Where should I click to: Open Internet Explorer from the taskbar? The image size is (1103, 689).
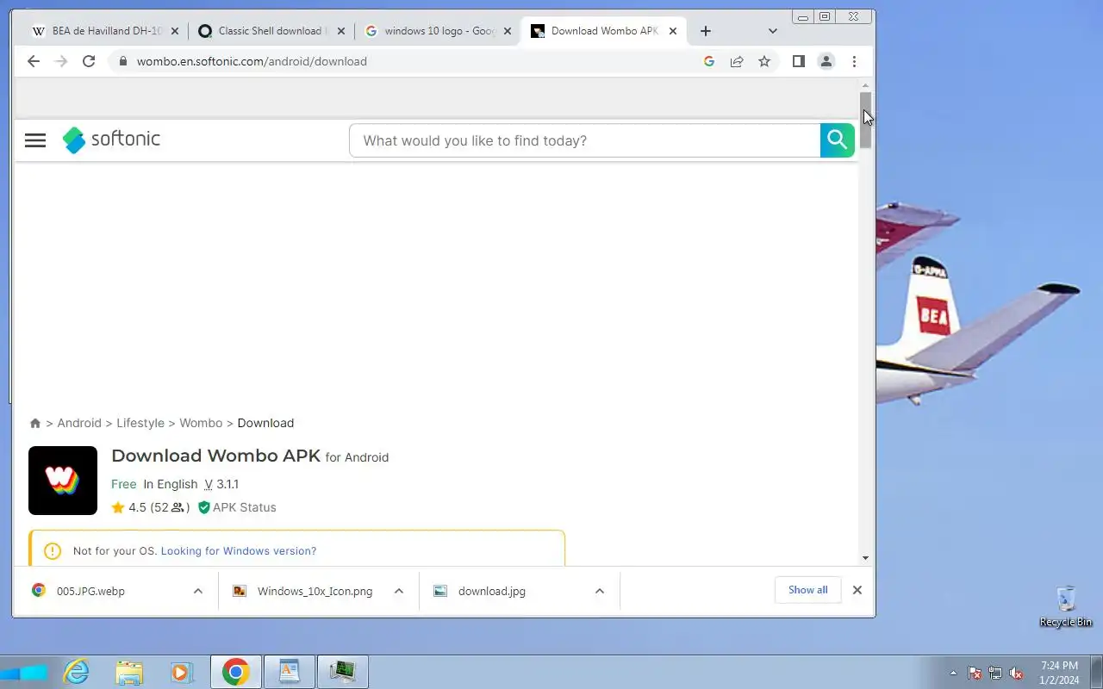77,672
